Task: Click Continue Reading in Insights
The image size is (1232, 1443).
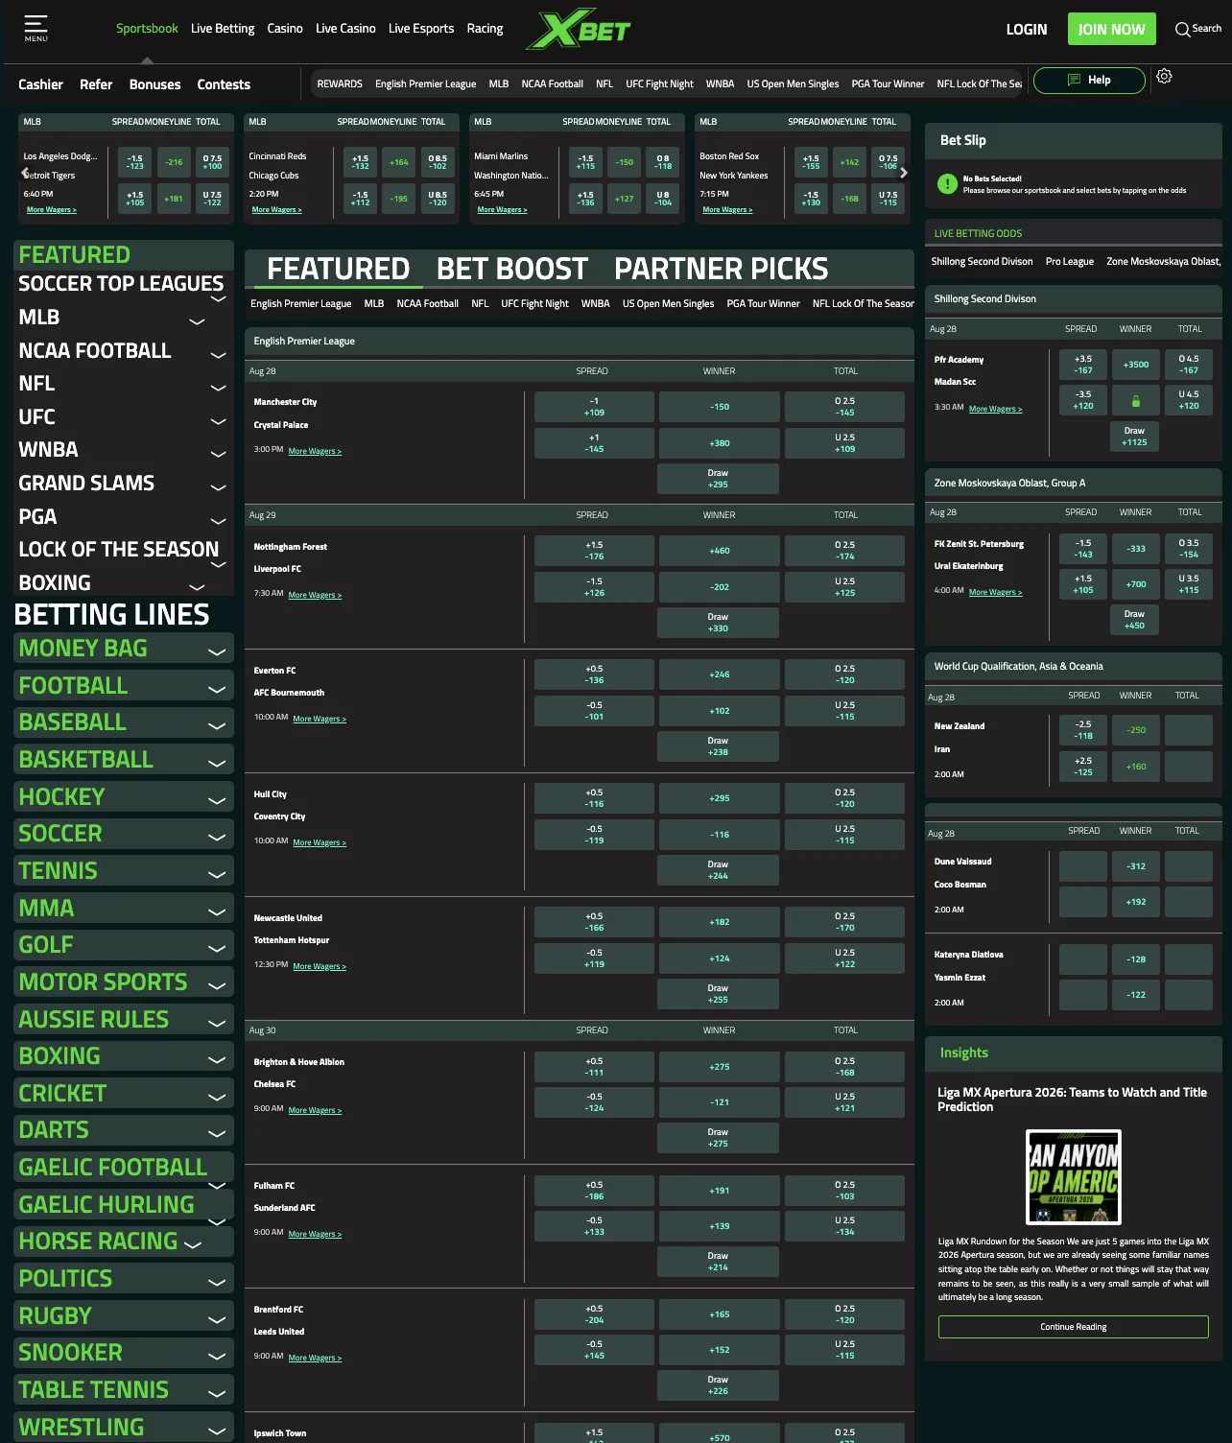Action: click(x=1073, y=1327)
